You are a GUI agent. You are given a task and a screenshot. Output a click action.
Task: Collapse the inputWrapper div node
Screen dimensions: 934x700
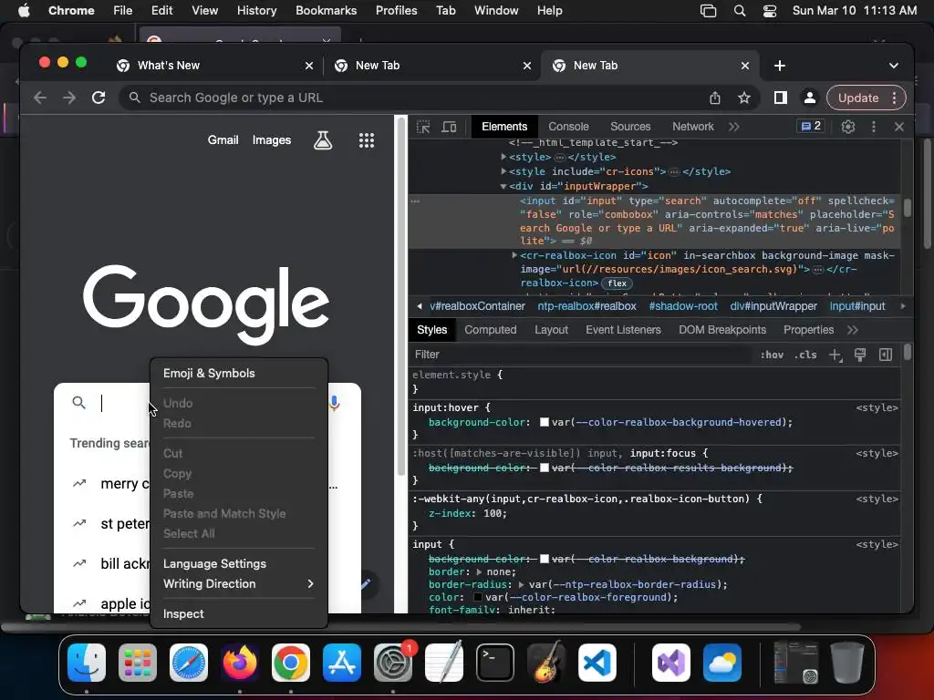point(503,186)
